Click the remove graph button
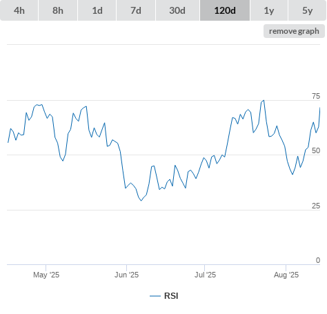This screenshot has height=314, width=327. point(294,31)
